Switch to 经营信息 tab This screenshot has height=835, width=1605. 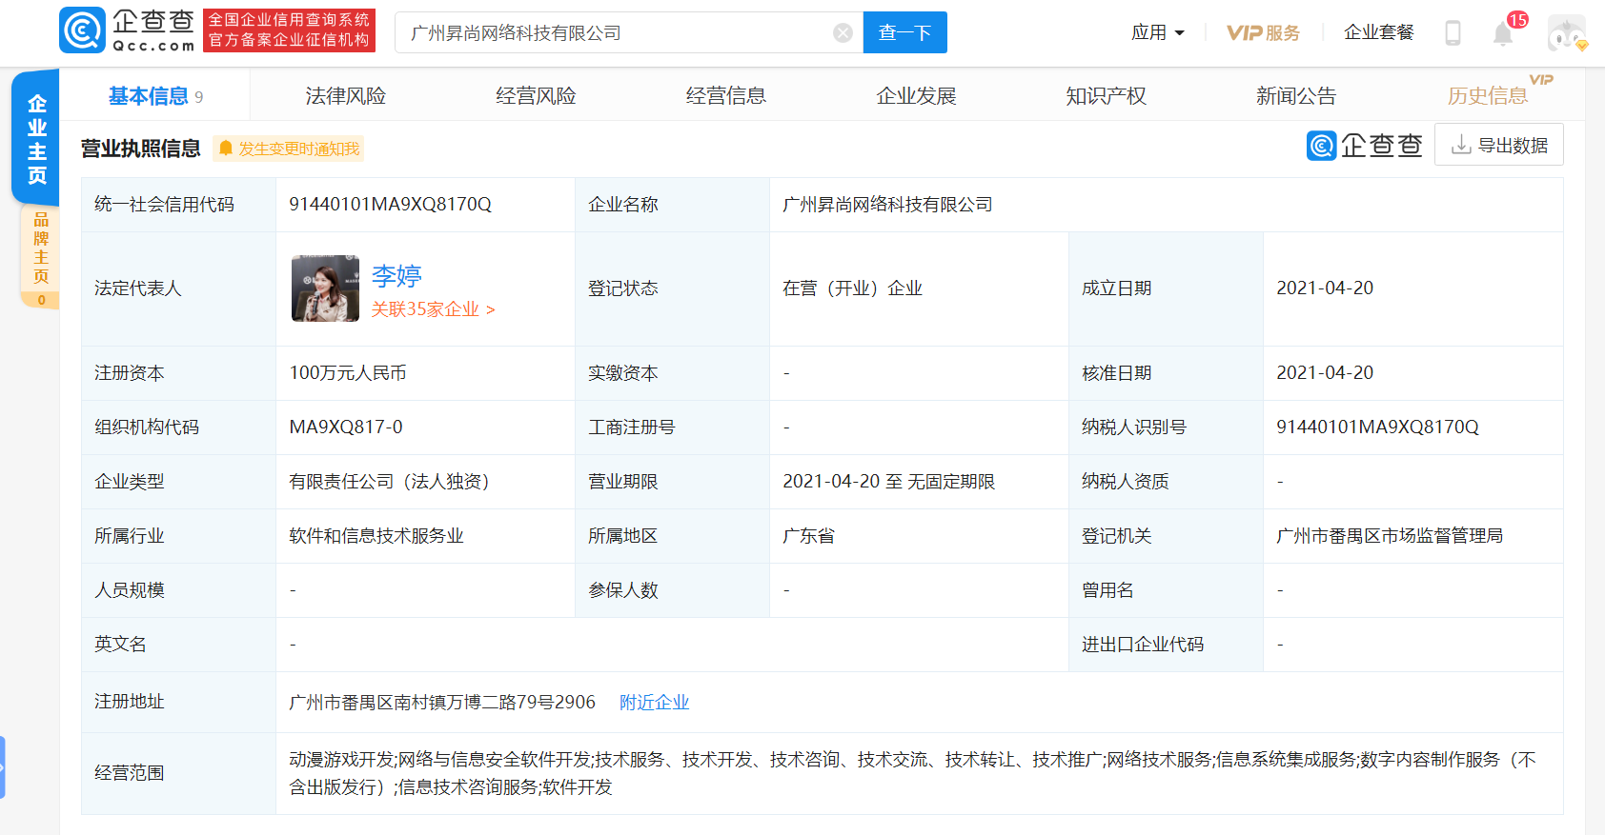coord(726,95)
